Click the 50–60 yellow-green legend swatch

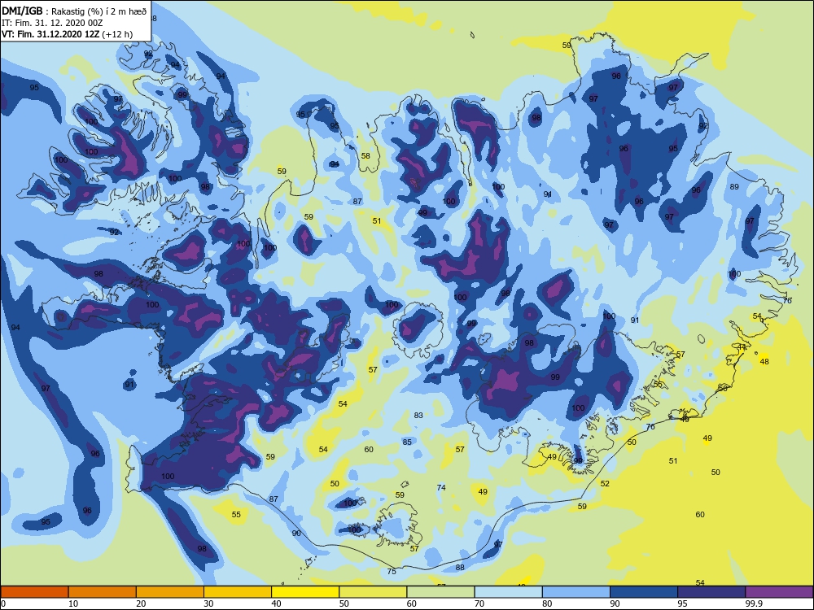(x=373, y=592)
